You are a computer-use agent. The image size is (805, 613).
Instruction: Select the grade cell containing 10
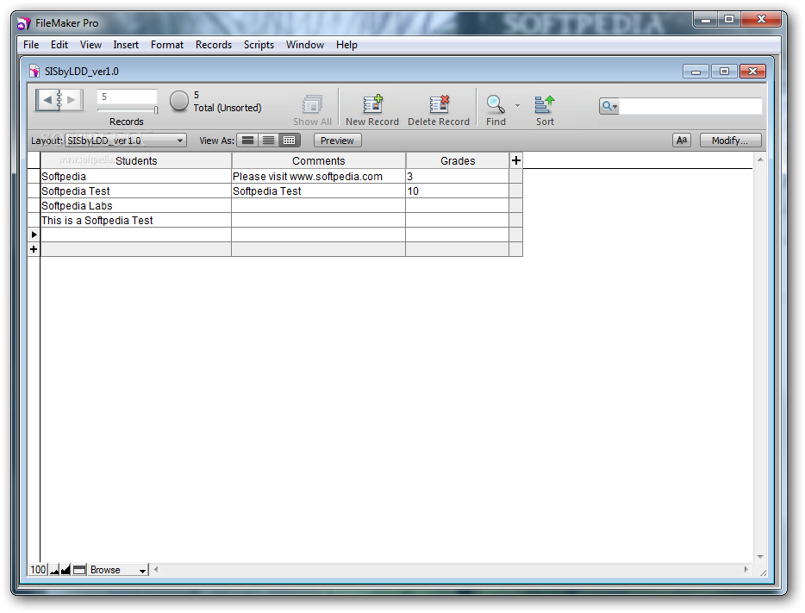tap(458, 191)
